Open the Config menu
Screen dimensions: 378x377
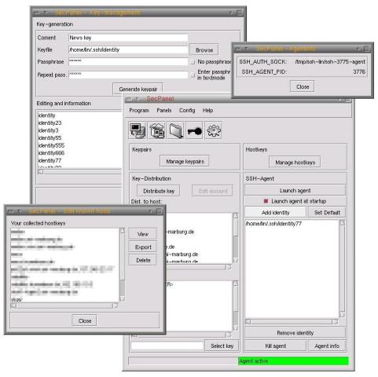pos(187,111)
